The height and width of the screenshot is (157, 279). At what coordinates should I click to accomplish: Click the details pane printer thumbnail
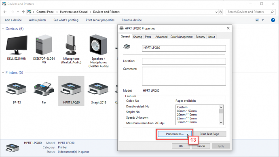coord(12,148)
